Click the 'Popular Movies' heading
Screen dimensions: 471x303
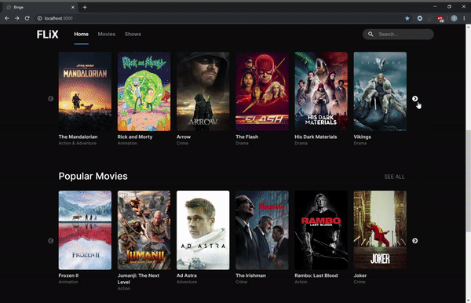[x=93, y=177]
